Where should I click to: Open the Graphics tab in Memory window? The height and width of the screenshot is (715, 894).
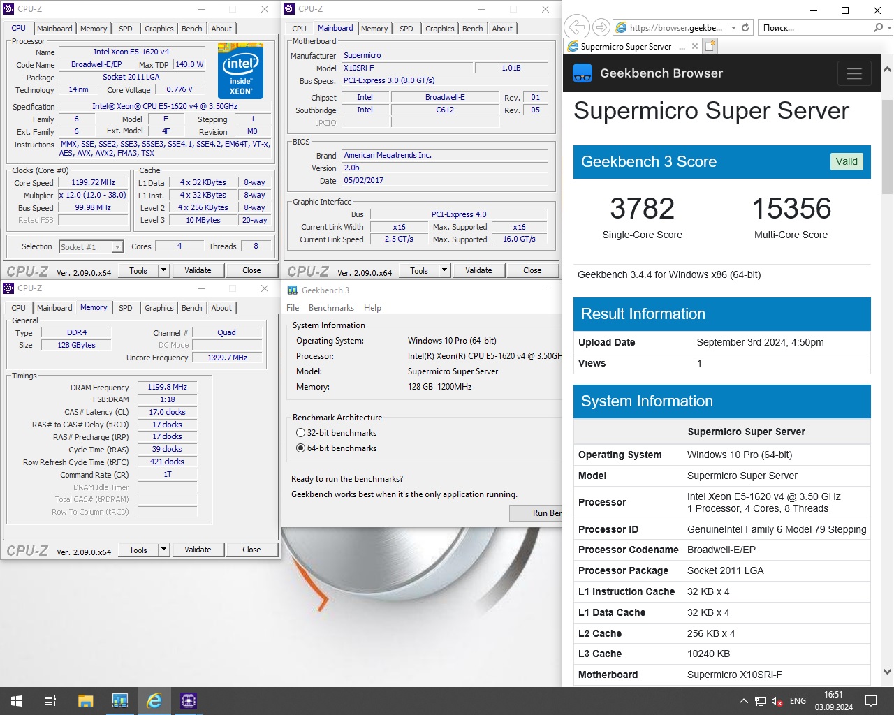pos(159,308)
